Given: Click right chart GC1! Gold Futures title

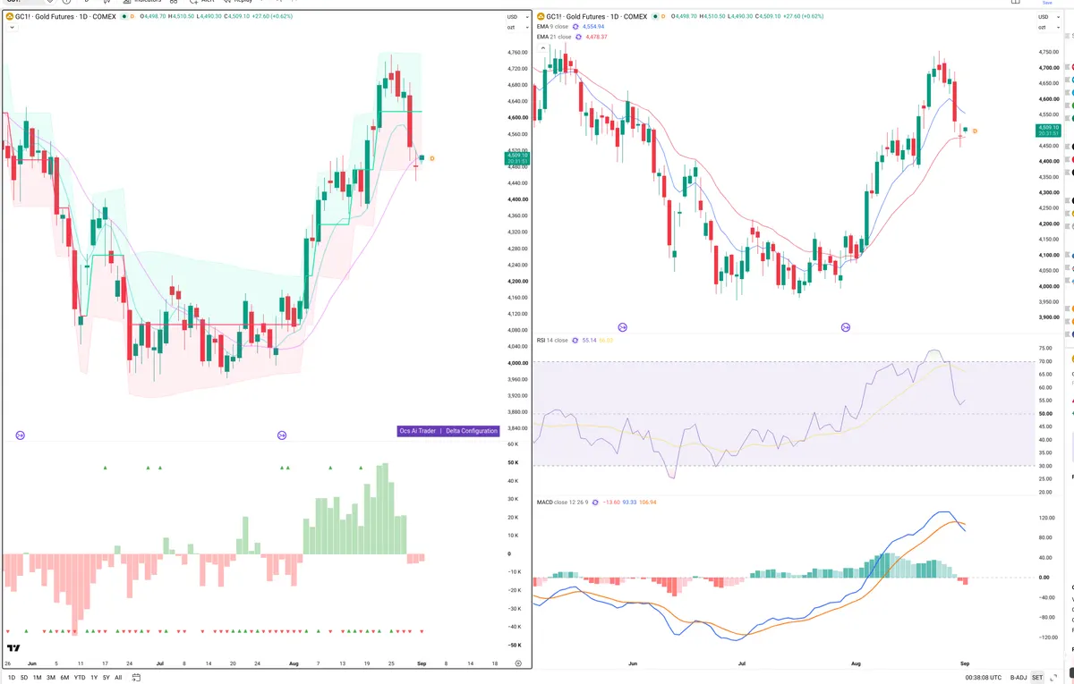Looking at the screenshot, I should pyautogui.click(x=599, y=16).
